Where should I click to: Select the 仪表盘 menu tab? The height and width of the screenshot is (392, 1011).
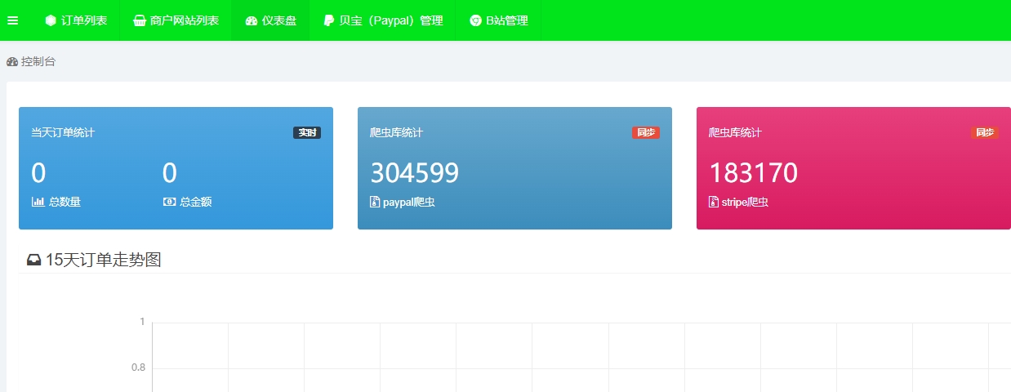(270, 20)
